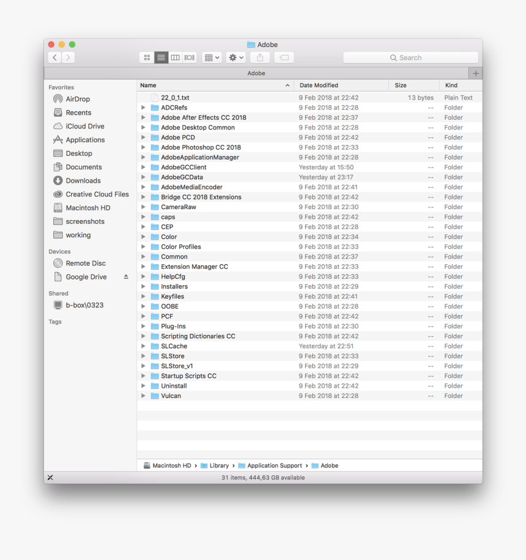Select the Startup Scripts CC folder

click(309, 376)
